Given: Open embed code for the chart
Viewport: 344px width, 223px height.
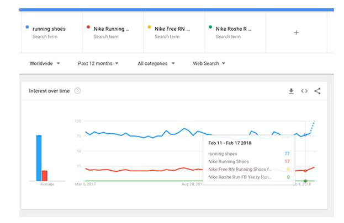Looking at the screenshot, I should (304, 91).
